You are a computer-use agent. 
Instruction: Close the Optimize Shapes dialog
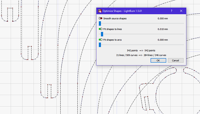[181, 11]
